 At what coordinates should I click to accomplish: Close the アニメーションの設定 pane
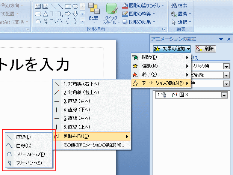coord(229,39)
